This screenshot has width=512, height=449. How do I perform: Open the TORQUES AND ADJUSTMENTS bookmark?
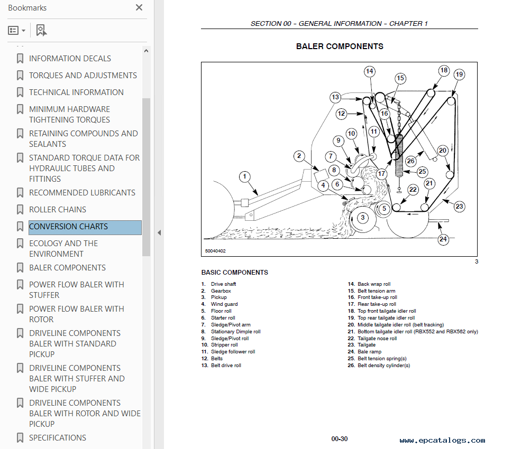pyautogui.click(x=83, y=76)
